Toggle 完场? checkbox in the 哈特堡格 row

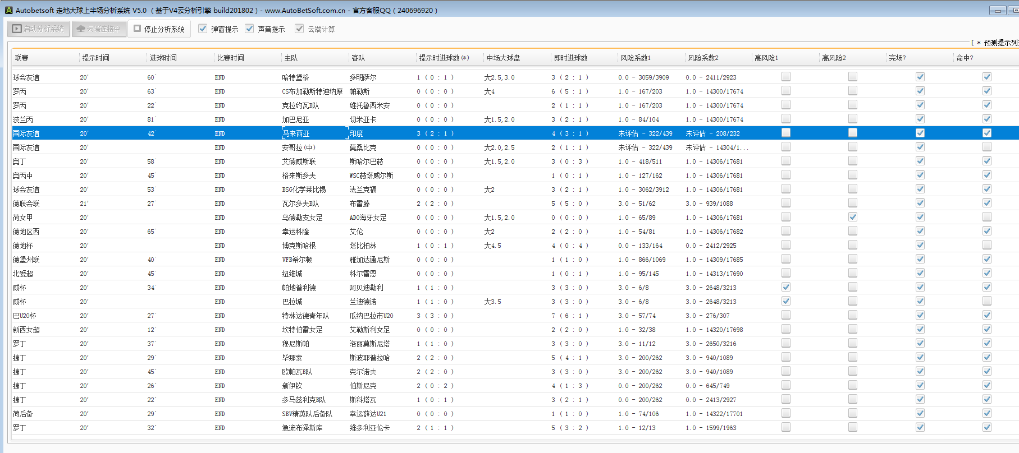tap(920, 77)
